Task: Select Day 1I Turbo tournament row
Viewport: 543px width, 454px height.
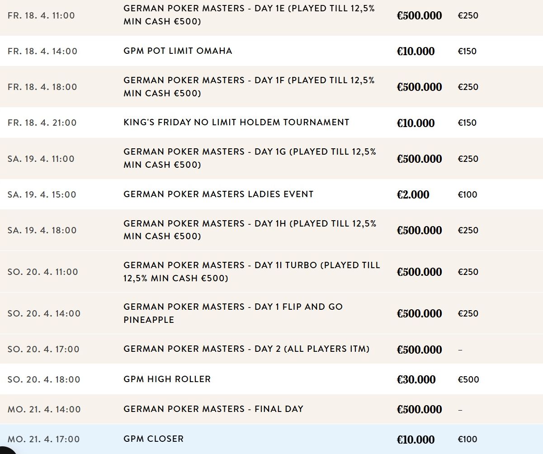Action: point(271,272)
